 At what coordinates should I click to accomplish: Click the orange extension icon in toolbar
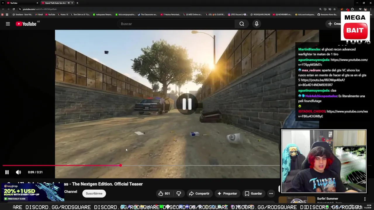(342, 9)
